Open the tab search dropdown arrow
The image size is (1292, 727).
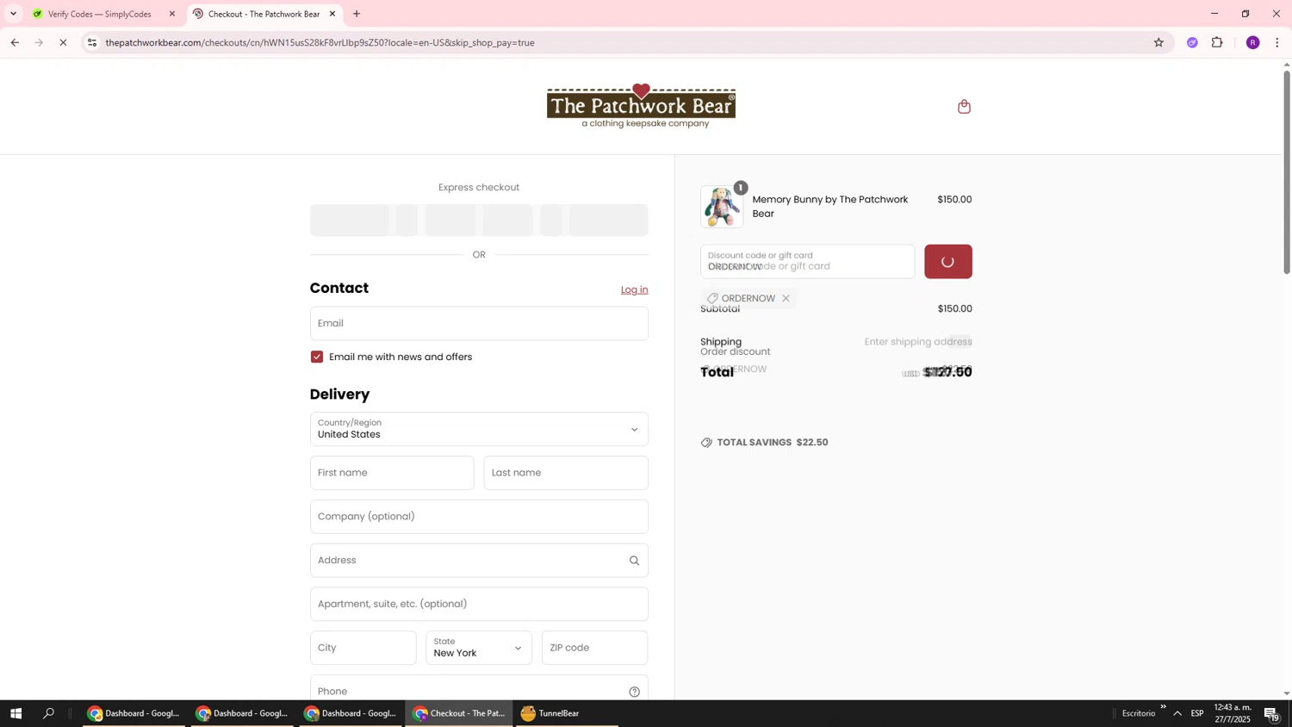point(13,14)
